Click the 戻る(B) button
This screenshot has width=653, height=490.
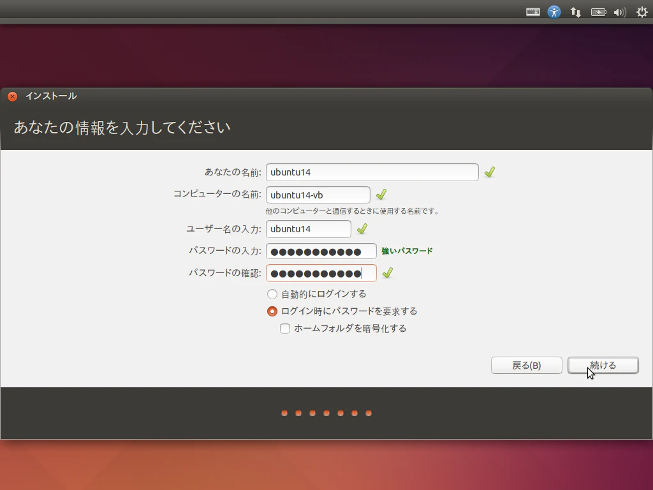click(x=526, y=366)
